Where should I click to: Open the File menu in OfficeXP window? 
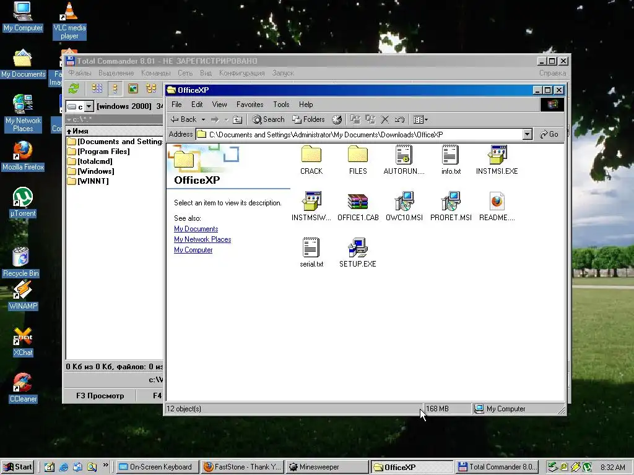coord(176,105)
